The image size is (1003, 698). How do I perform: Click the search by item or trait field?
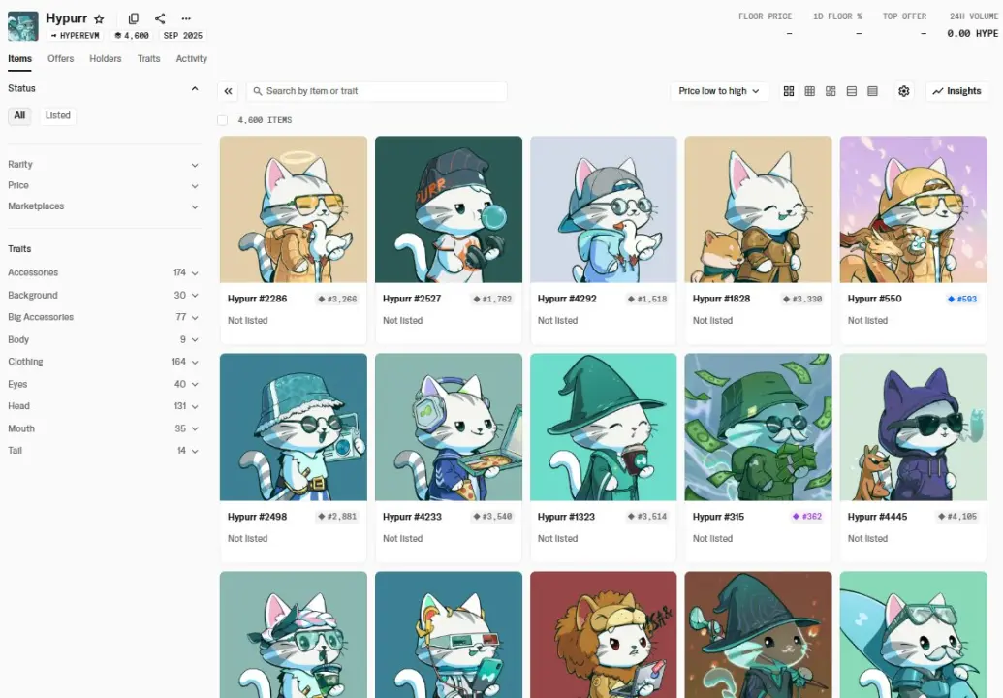pyautogui.click(x=378, y=91)
